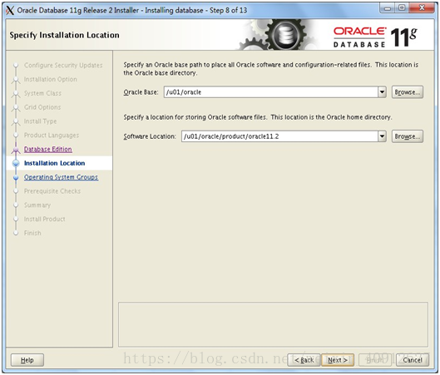Cancel the installation

(x=413, y=360)
